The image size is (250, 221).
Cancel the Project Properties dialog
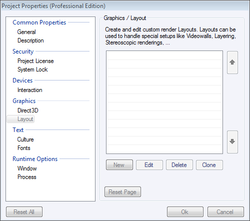pos(225,212)
